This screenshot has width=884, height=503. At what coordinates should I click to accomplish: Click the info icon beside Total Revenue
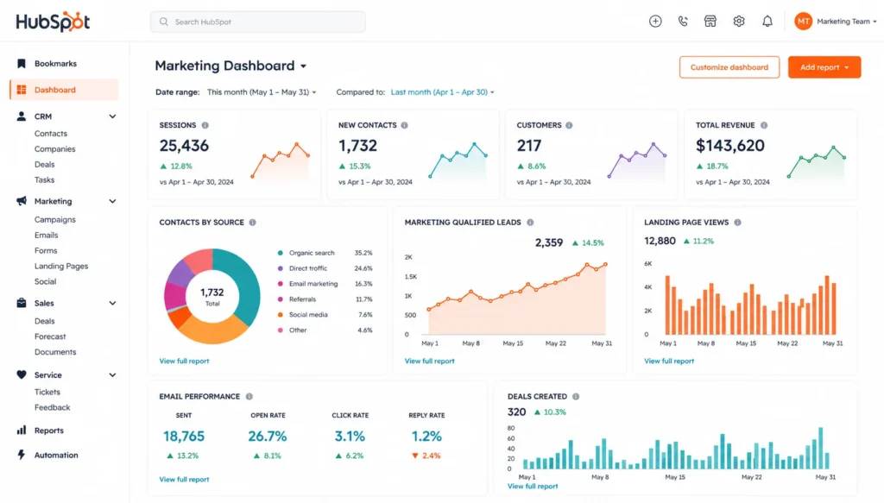[x=764, y=125]
